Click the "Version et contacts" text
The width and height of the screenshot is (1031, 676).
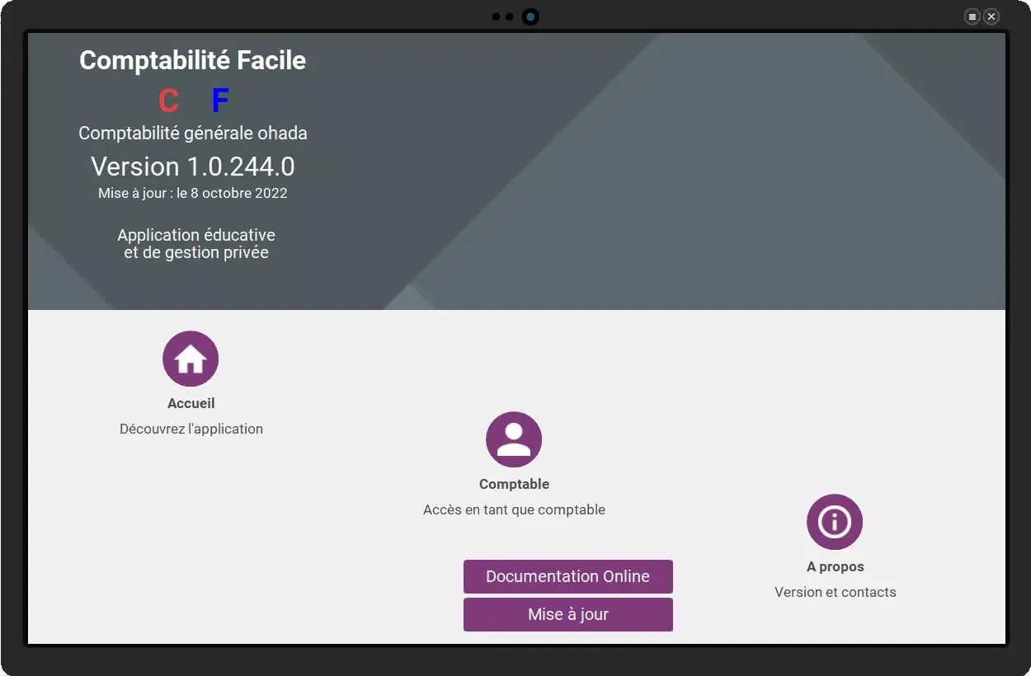(x=835, y=592)
